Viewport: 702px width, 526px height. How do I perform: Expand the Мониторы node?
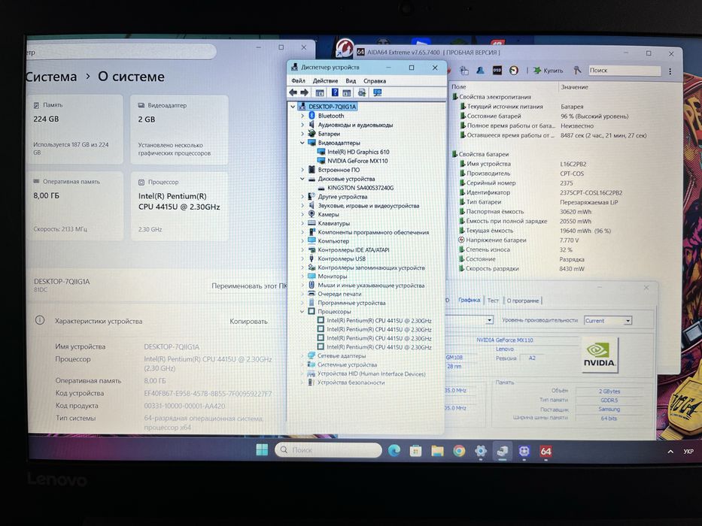pos(302,276)
